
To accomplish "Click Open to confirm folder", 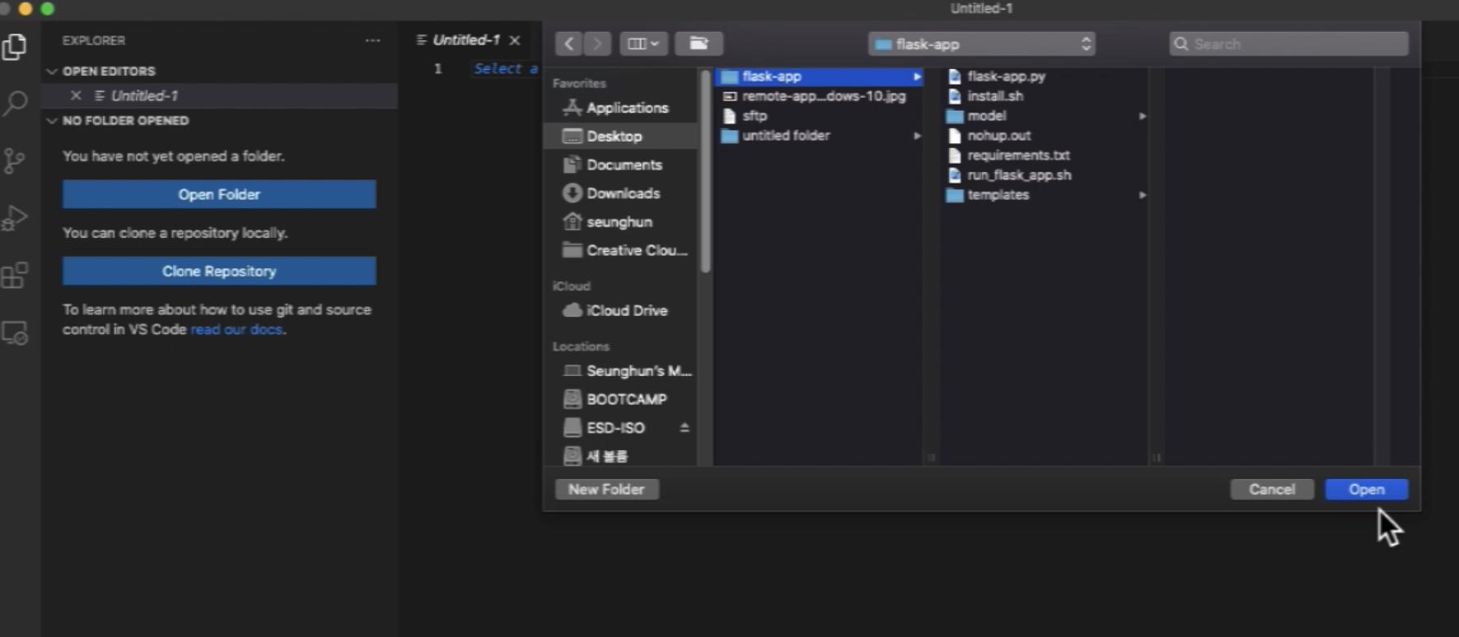I will [1366, 490].
